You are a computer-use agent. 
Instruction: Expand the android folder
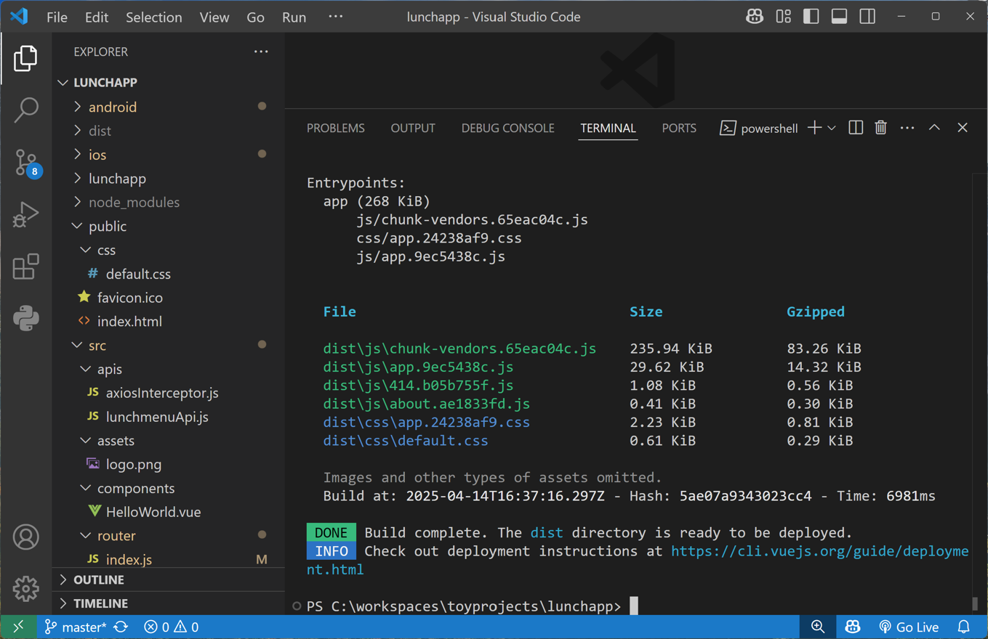coord(169,107)
